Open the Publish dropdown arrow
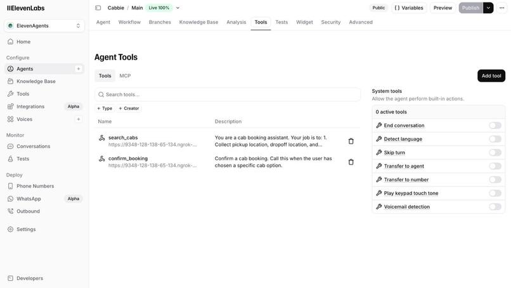This screenshot has width=511, height=288. click(488, 8)
